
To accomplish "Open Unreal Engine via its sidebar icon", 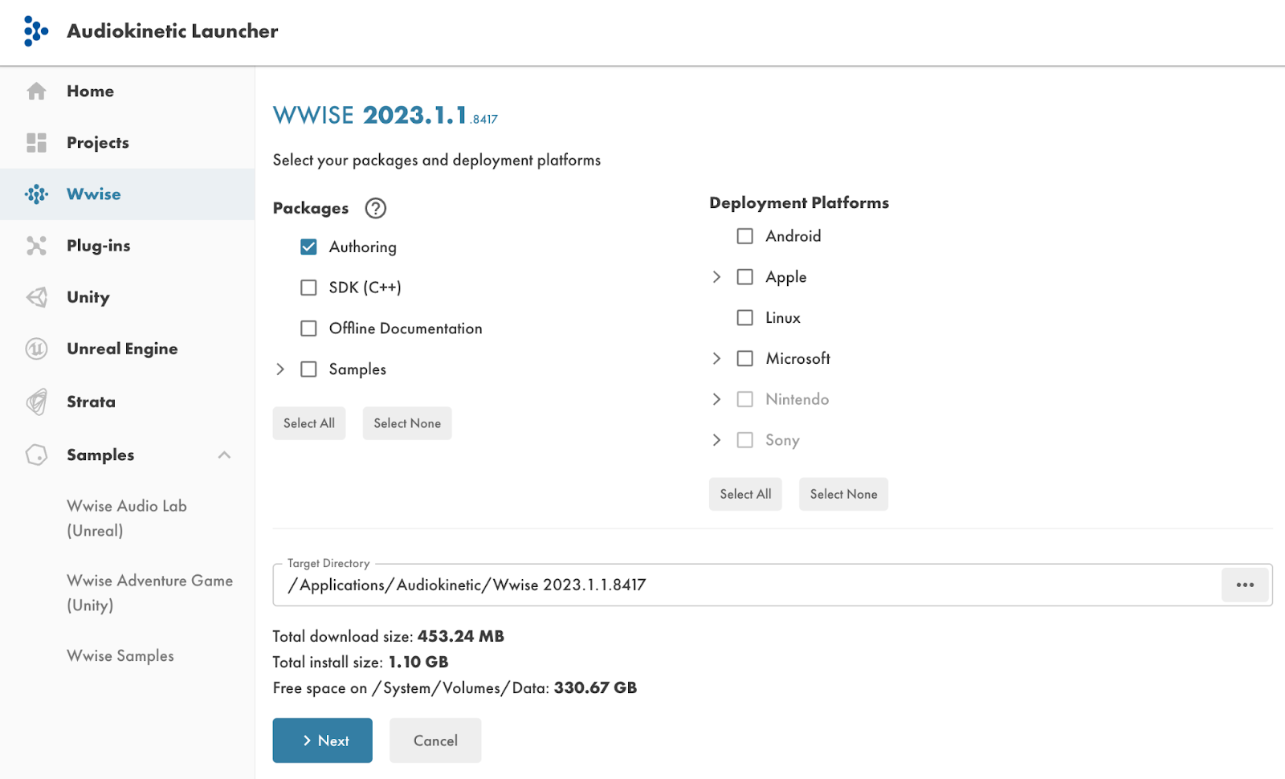I will 36,348.
